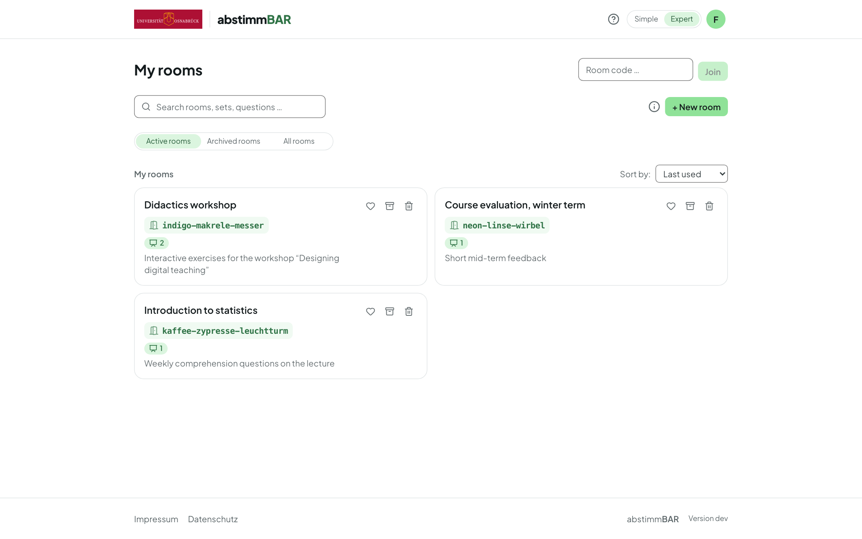Open the Introduction to statistics title
862x539 pixels.
coord(201,310)
